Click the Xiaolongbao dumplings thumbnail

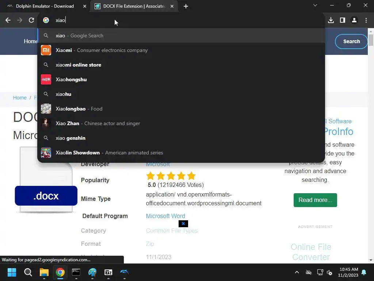(x=46, y=109)
